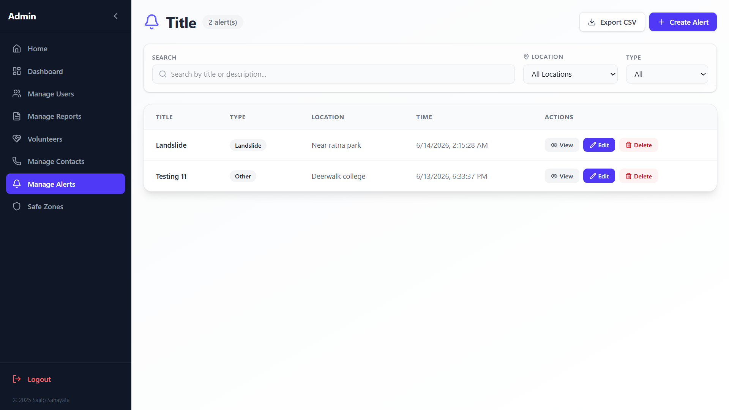Click the Admin heading in sidebar
This screenshot has height=410, width=729.
[x=22, y=16]
